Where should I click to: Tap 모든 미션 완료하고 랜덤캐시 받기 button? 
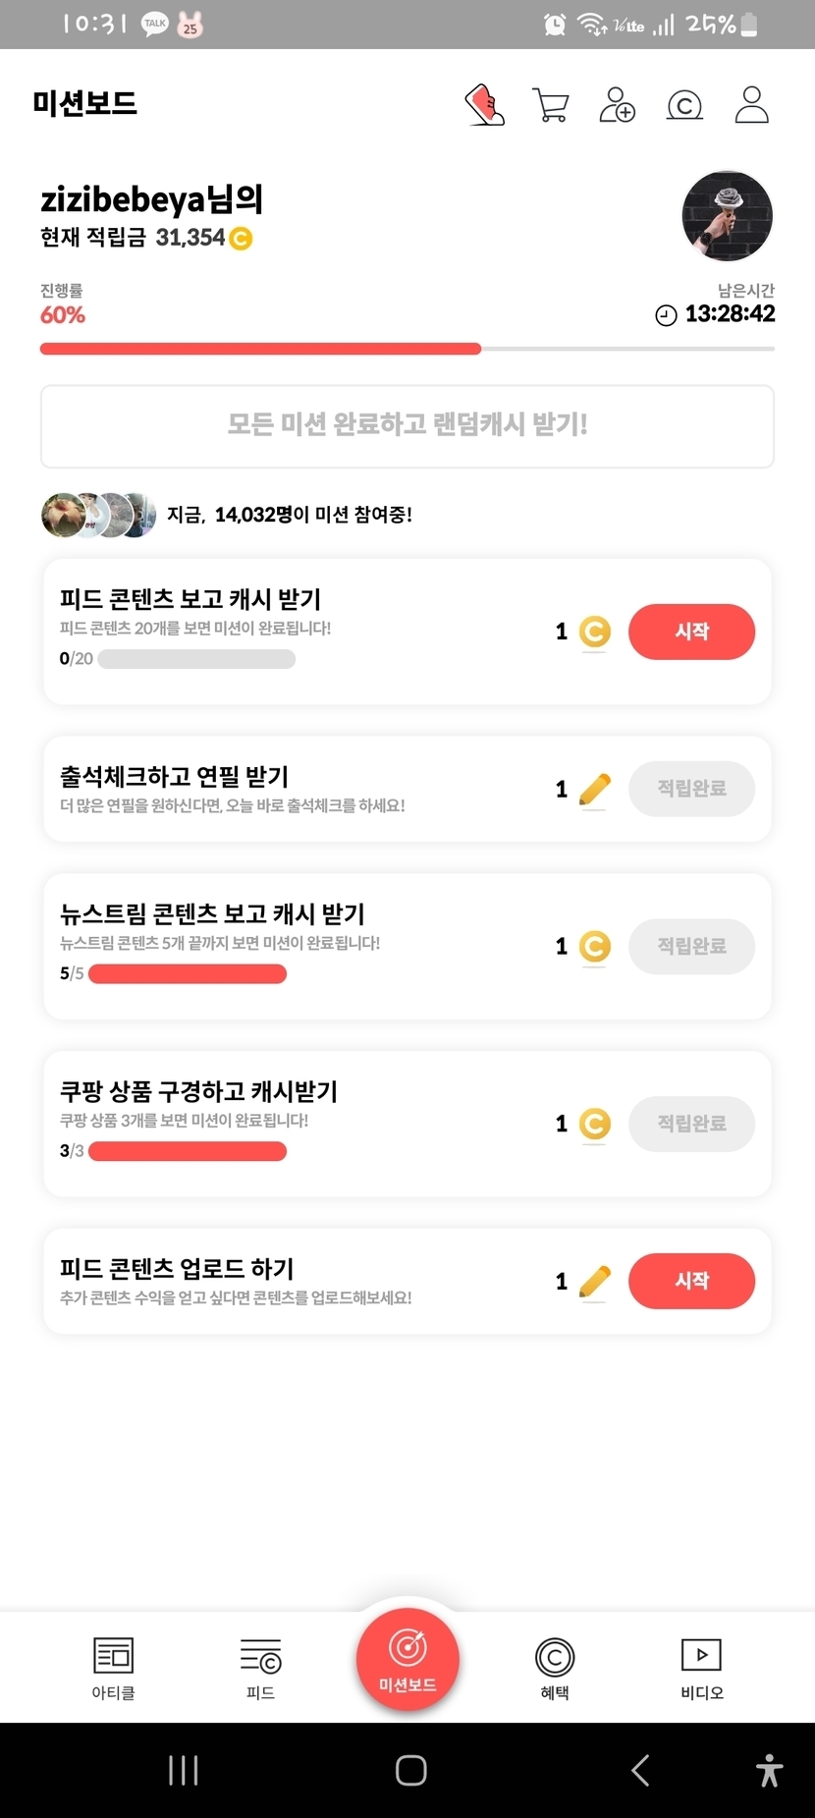click(407, 426)
